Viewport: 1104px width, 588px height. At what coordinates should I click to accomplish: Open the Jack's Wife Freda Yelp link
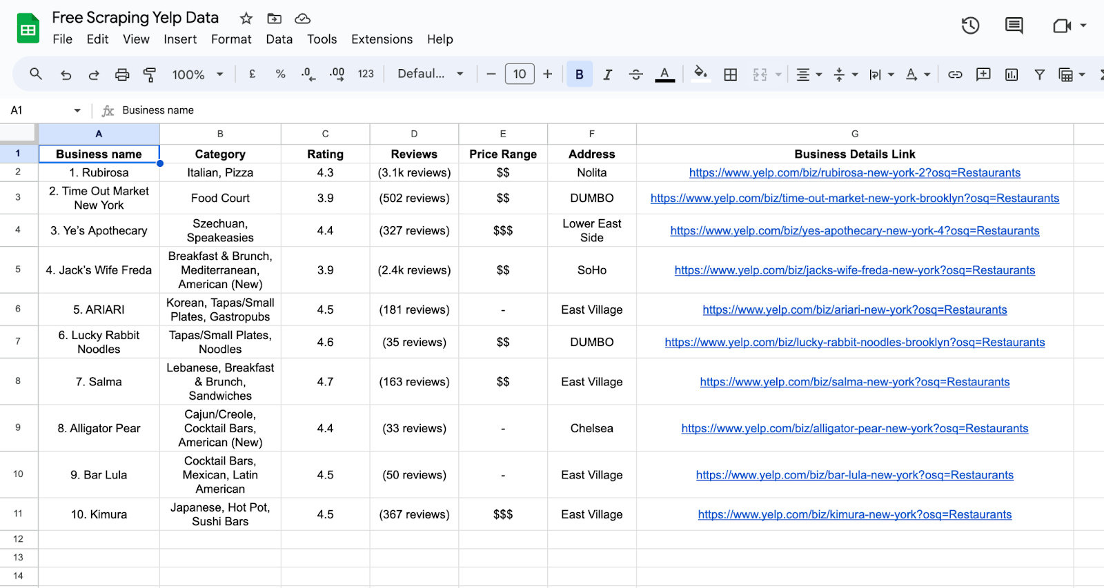coord(854,270)
